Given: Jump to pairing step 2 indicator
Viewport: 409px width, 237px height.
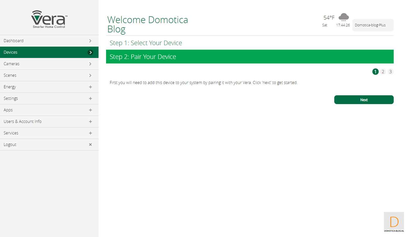Looking at the screenshot, I should tap(383, 72).
